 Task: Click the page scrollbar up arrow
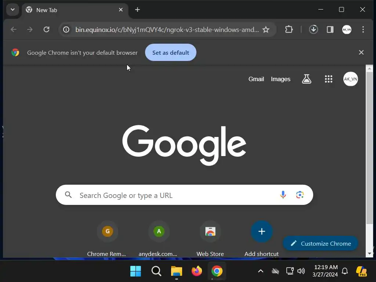tap(369, 69)
